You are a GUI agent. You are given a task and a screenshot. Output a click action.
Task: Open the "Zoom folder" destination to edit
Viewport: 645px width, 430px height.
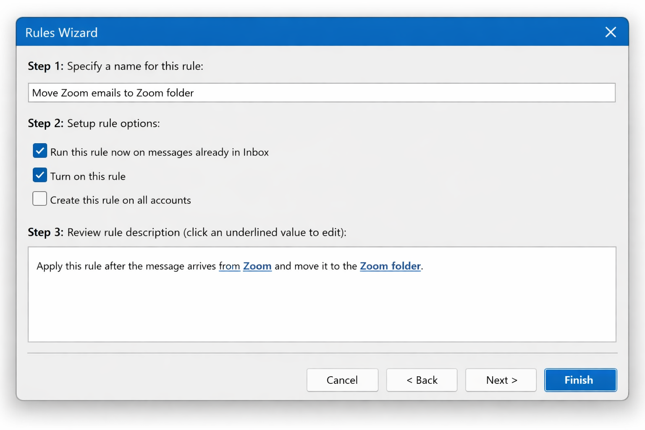click(390, 266)
